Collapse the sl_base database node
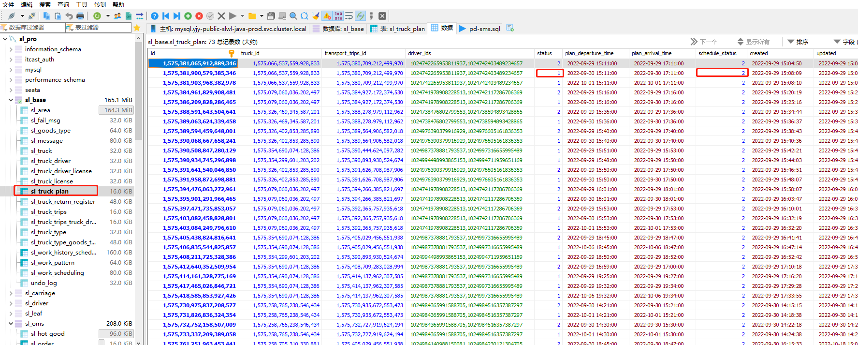Screen dimensions: 858x345 click(11, 100)
